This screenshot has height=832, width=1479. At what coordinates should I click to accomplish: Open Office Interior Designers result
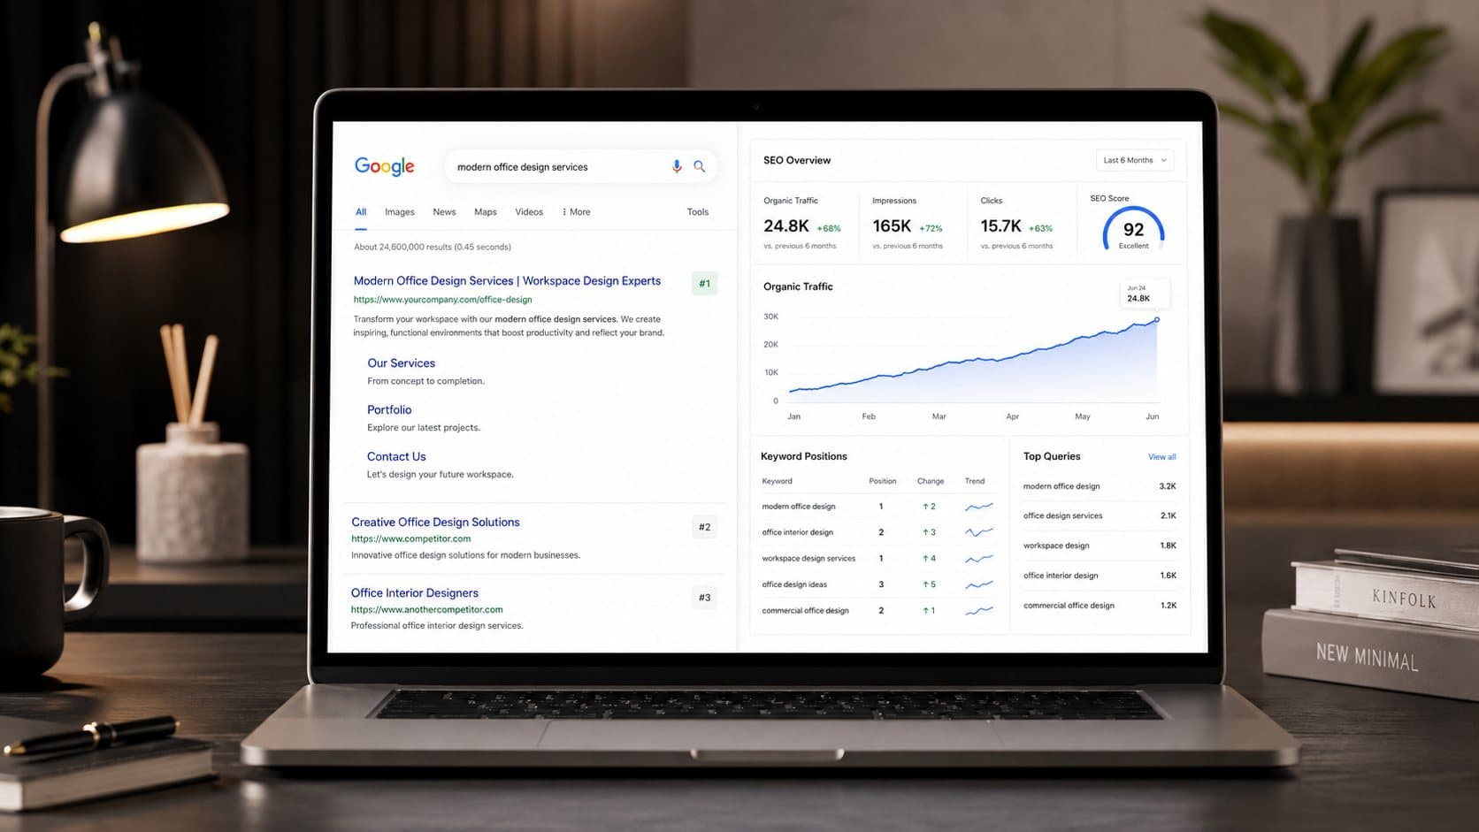[x=414, y=593]
